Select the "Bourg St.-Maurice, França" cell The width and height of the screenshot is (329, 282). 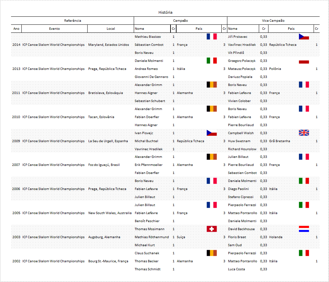[108, 261]
